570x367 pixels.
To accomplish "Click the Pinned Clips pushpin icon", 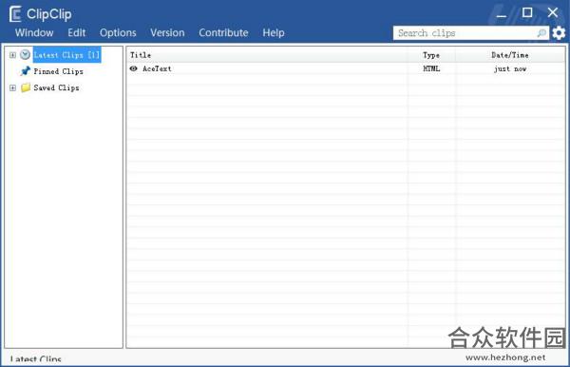I will pos(25,71).
